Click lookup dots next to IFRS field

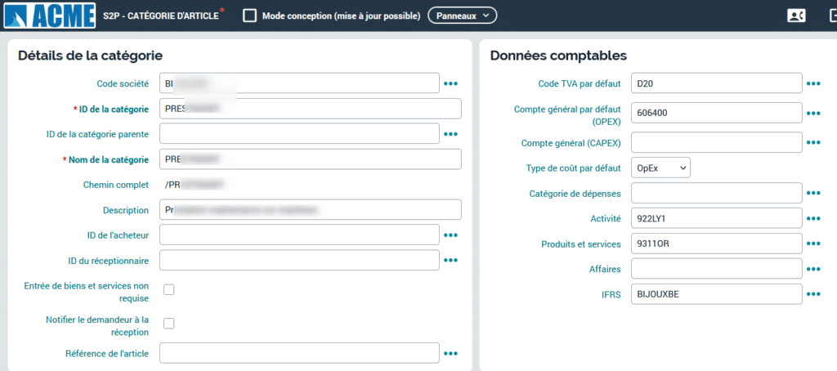(813, 294)
